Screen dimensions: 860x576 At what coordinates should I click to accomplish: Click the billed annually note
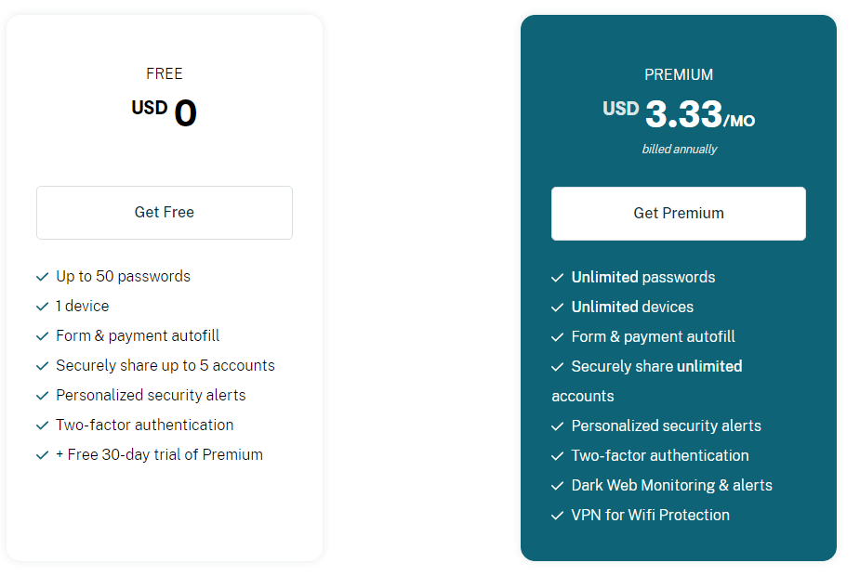click(679, 149)
